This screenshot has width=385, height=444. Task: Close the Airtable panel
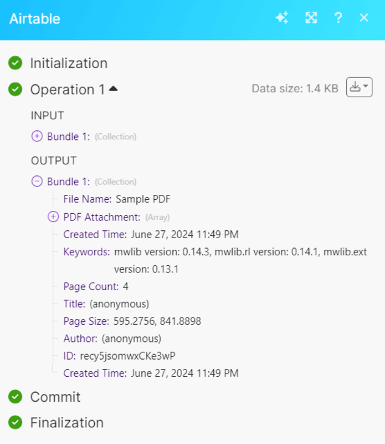364,18
